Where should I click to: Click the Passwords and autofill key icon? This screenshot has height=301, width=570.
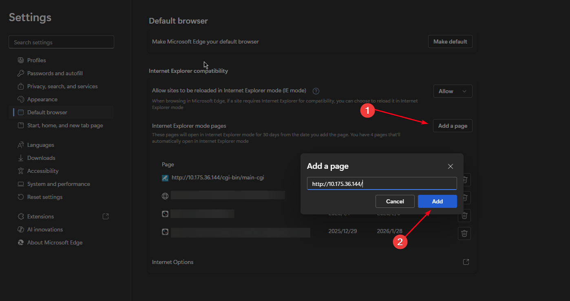pyautogui.click(x=21, y=73)
